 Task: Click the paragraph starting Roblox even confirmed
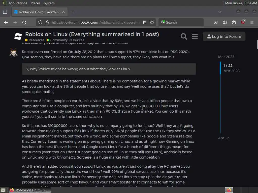(x=106, y=54)
